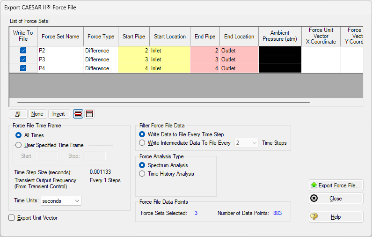Click the Ambient Pressure cell for P4
The height and width of the screenshot is (237, 372).
280,68
